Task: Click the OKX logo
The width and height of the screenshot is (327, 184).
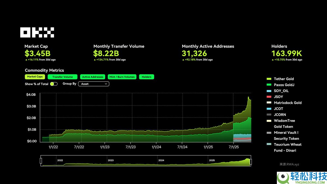Action: pos(37,32)
